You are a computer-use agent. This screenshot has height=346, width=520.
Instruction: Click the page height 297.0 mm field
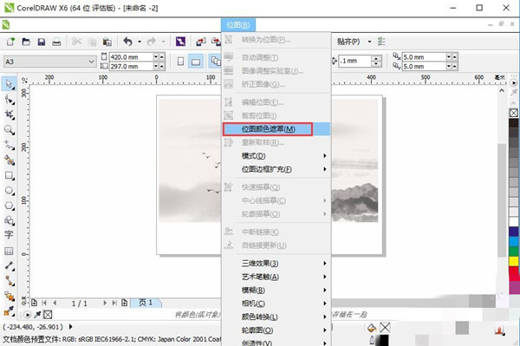tap(131, 67)
